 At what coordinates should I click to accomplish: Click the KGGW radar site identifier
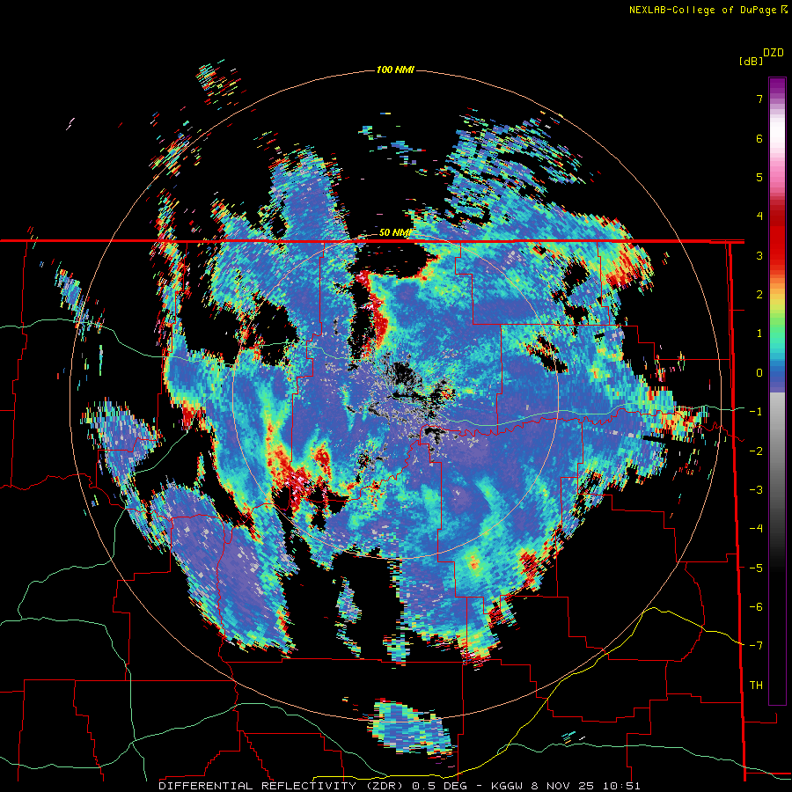pos(508,786)
